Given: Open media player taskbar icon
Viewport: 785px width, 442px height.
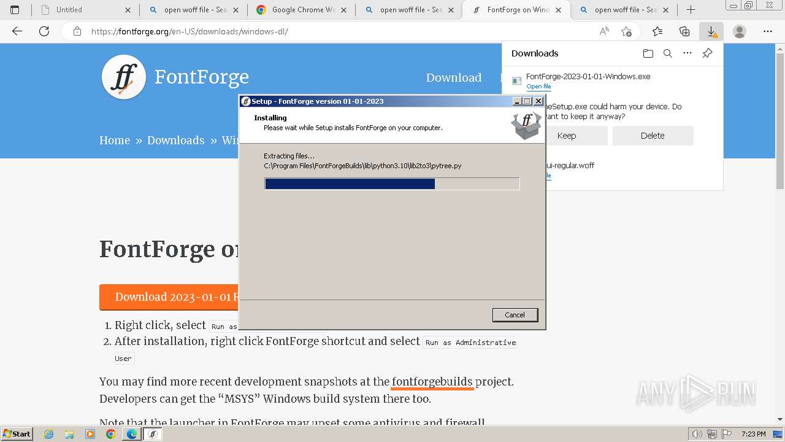Looking at the screenshot, I should tap(90, 434).
